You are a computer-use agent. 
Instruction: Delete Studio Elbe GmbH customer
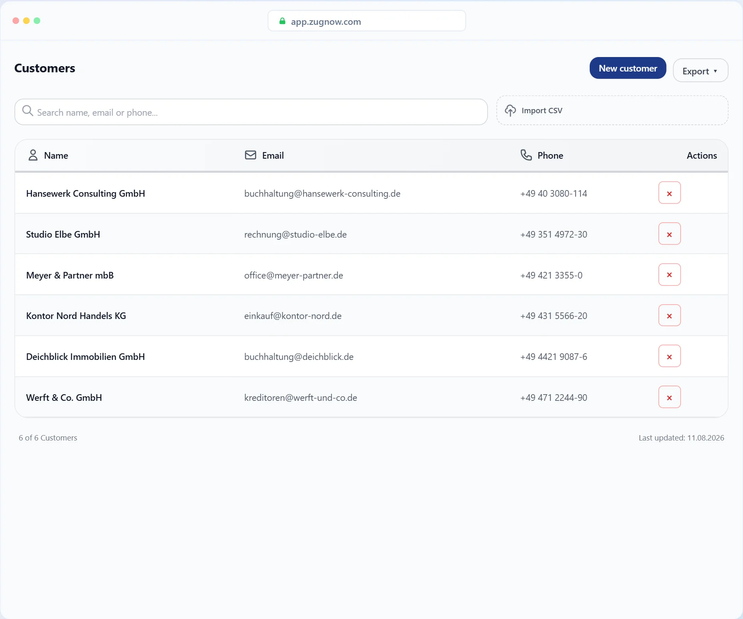(x=669, y=234)
